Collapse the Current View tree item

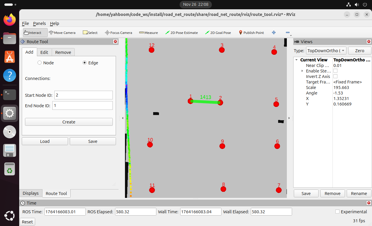point(296,60)
